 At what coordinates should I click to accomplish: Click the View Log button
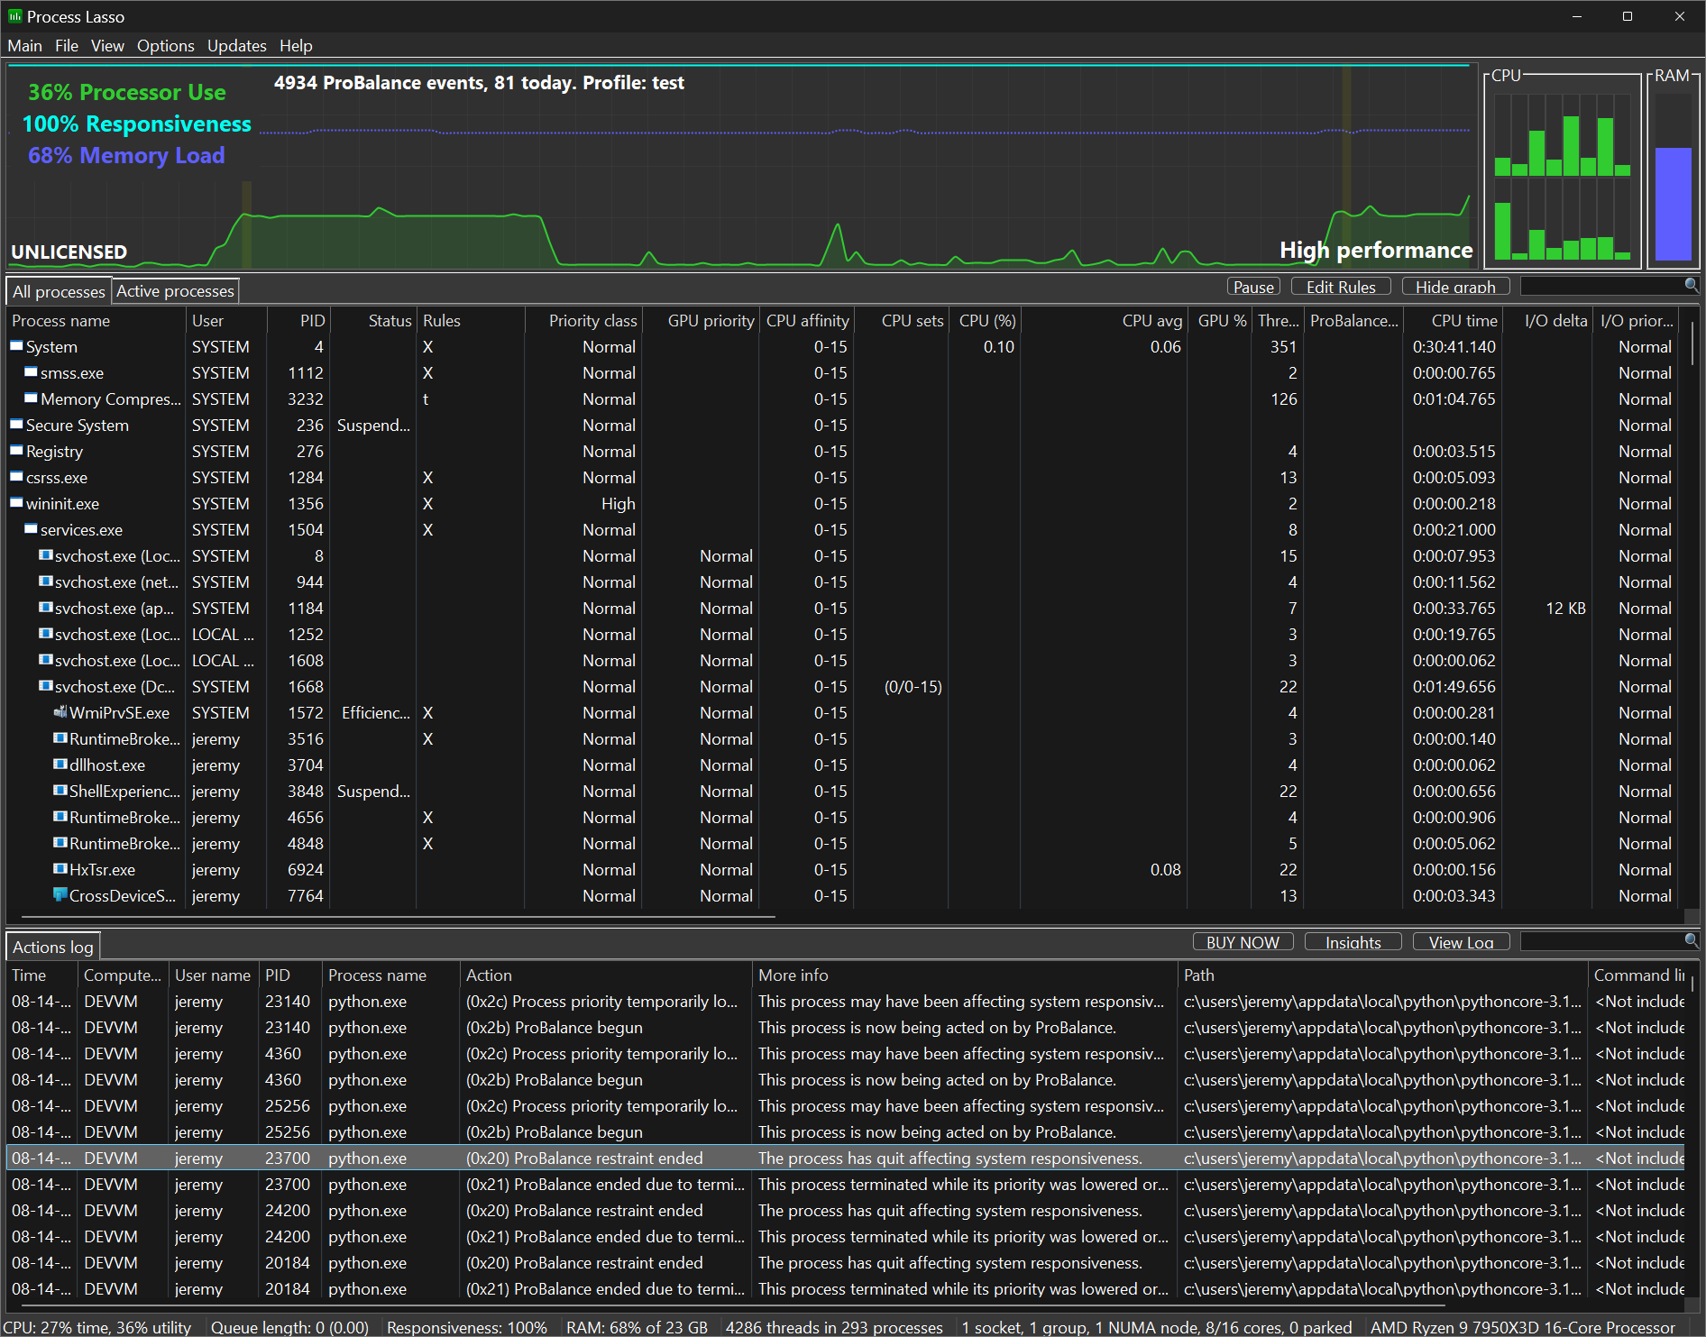point(1461,942)
